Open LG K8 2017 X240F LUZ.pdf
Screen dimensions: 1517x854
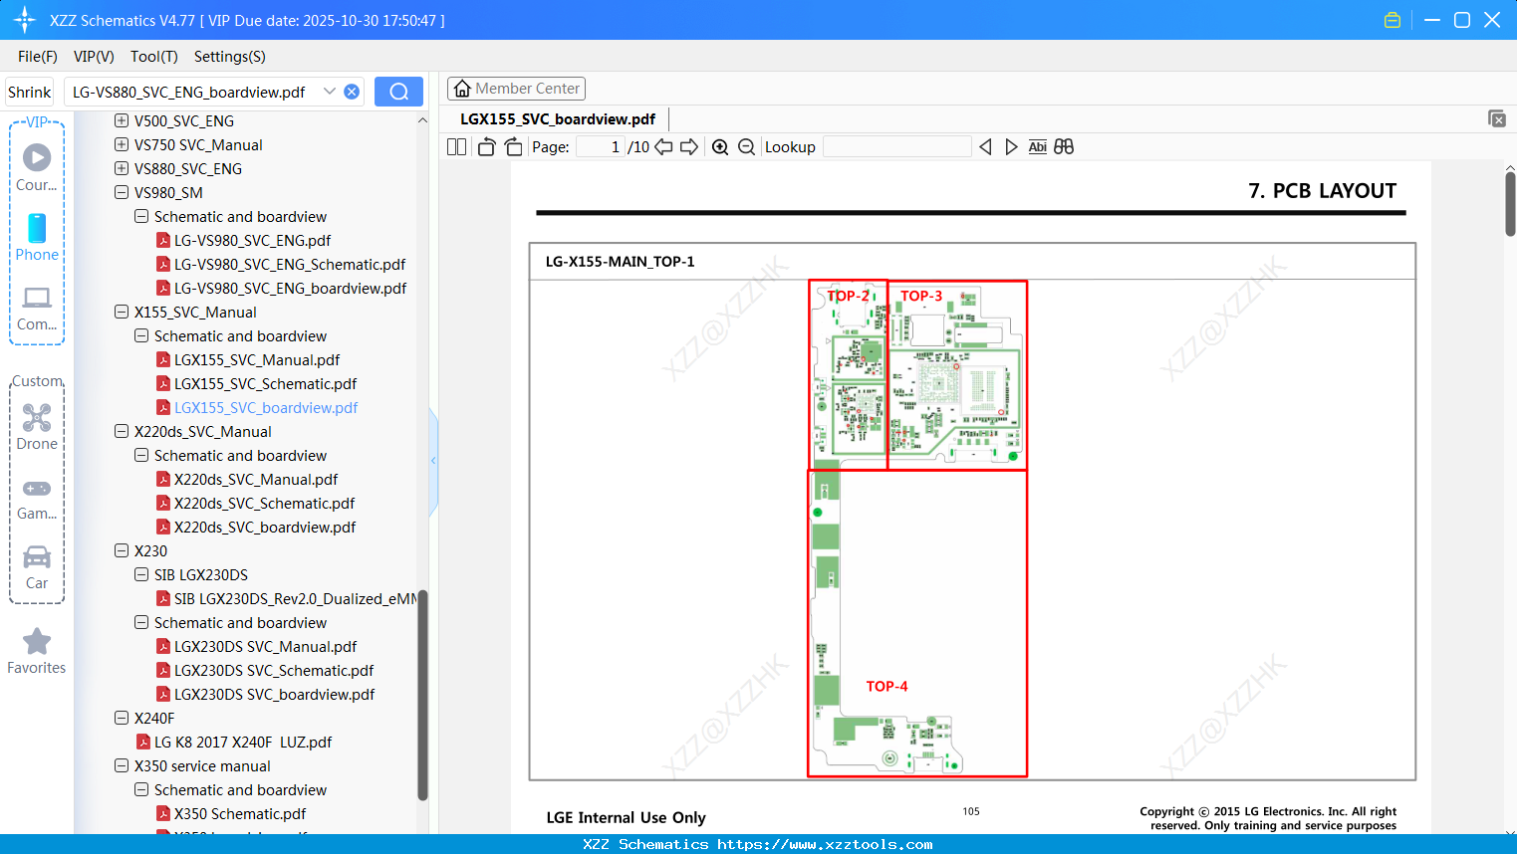tap(243, 742)
